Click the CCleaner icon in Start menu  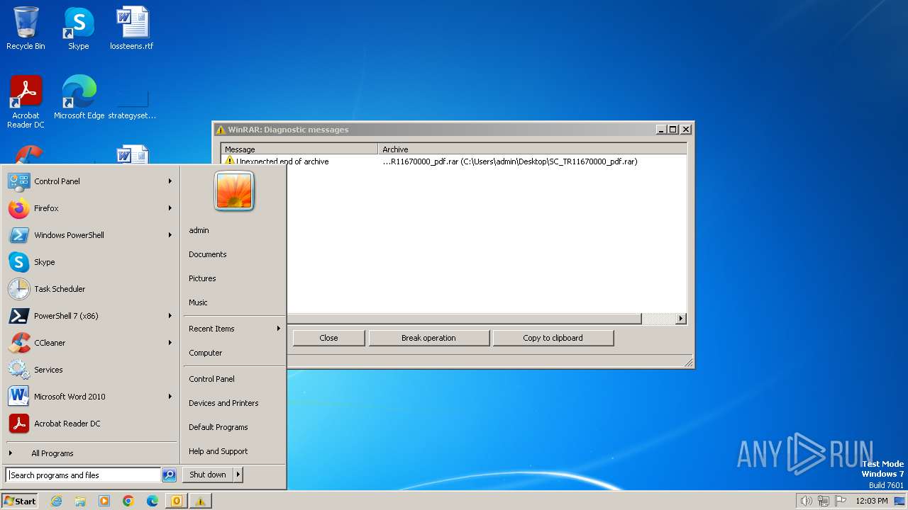[x=19, y=343]
